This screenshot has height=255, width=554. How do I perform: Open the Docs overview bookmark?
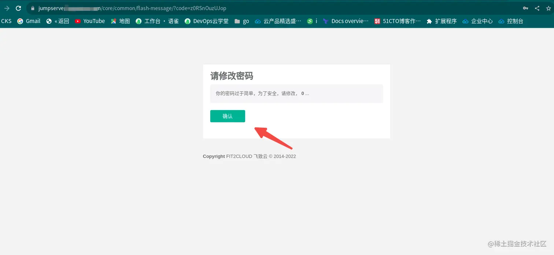[x=346, y=21]
